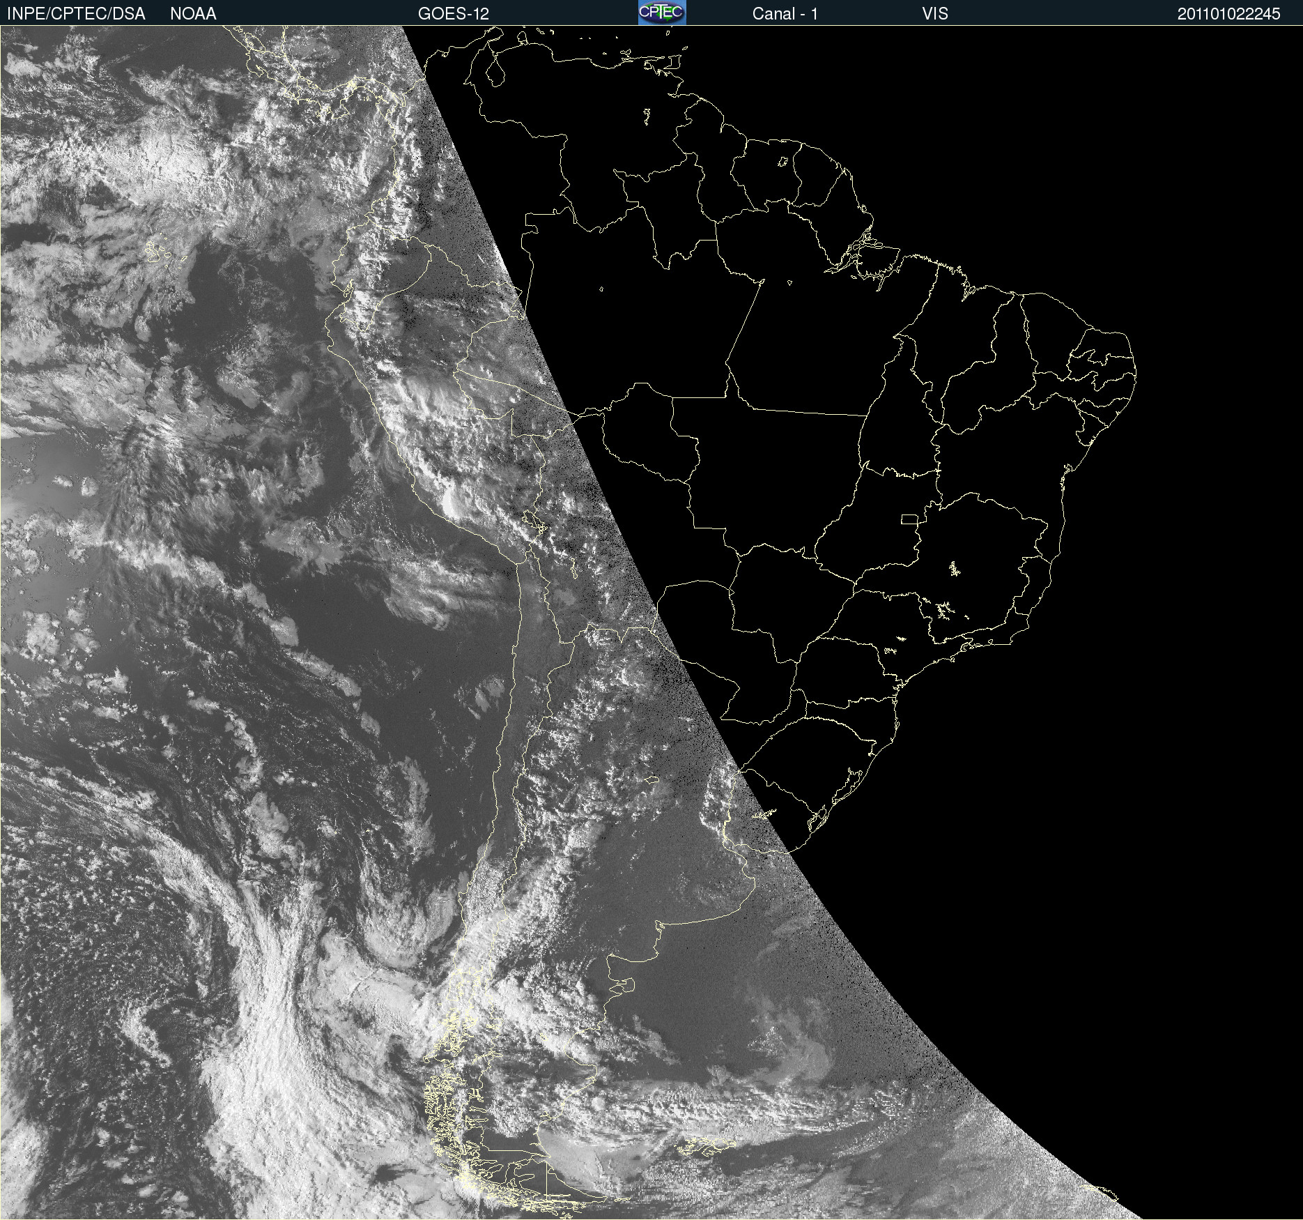Click the Canal - 1 label
The width and height of the screenshot is (1303, 1220).
(785, 14)
